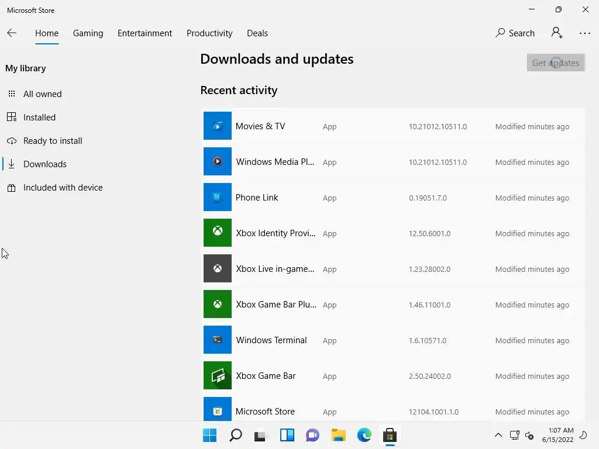Open the network status tray icon

(515, 435)
